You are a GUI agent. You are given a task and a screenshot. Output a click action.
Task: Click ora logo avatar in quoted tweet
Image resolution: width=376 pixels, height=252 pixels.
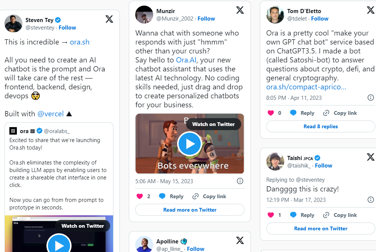[x=13, y=131]
